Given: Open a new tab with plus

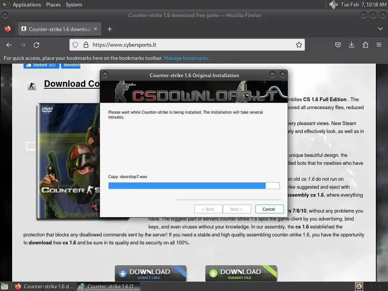Looking at the screenshot, I should (x=110, y=29).
